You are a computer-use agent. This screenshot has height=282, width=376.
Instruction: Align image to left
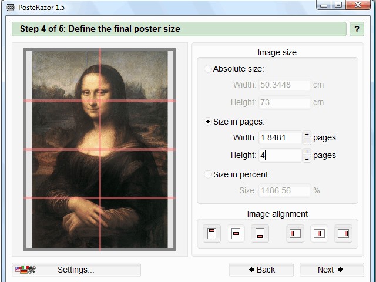pos(295,234)
